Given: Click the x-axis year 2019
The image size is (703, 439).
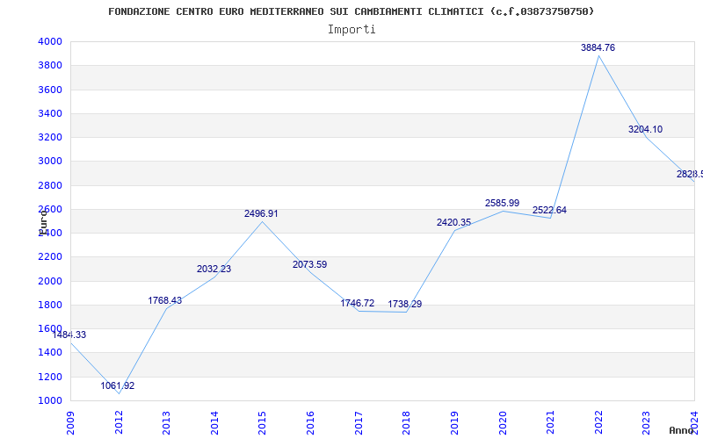Looking at the screenshot, I should pyautogui.click(x=454, y=422).
